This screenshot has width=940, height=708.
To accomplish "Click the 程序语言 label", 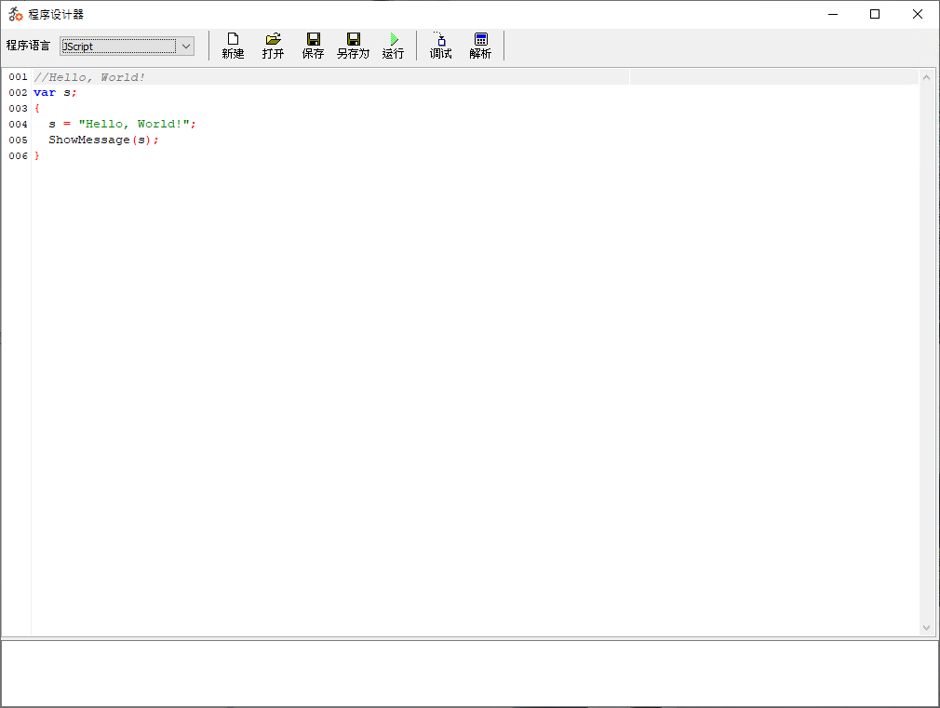I will pos(28,46).
